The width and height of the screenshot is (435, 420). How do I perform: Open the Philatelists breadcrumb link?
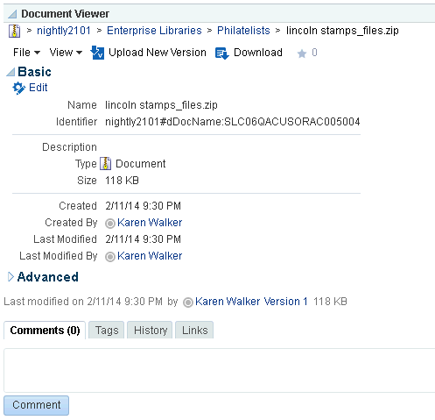[x=243, y=31]
